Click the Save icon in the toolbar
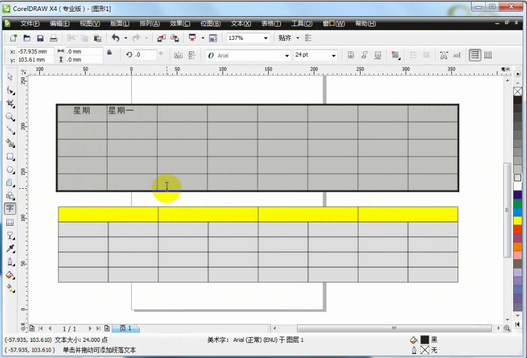The width and height of the screenshot is (527, 358). pyautogui.click(x=40, y=38)
